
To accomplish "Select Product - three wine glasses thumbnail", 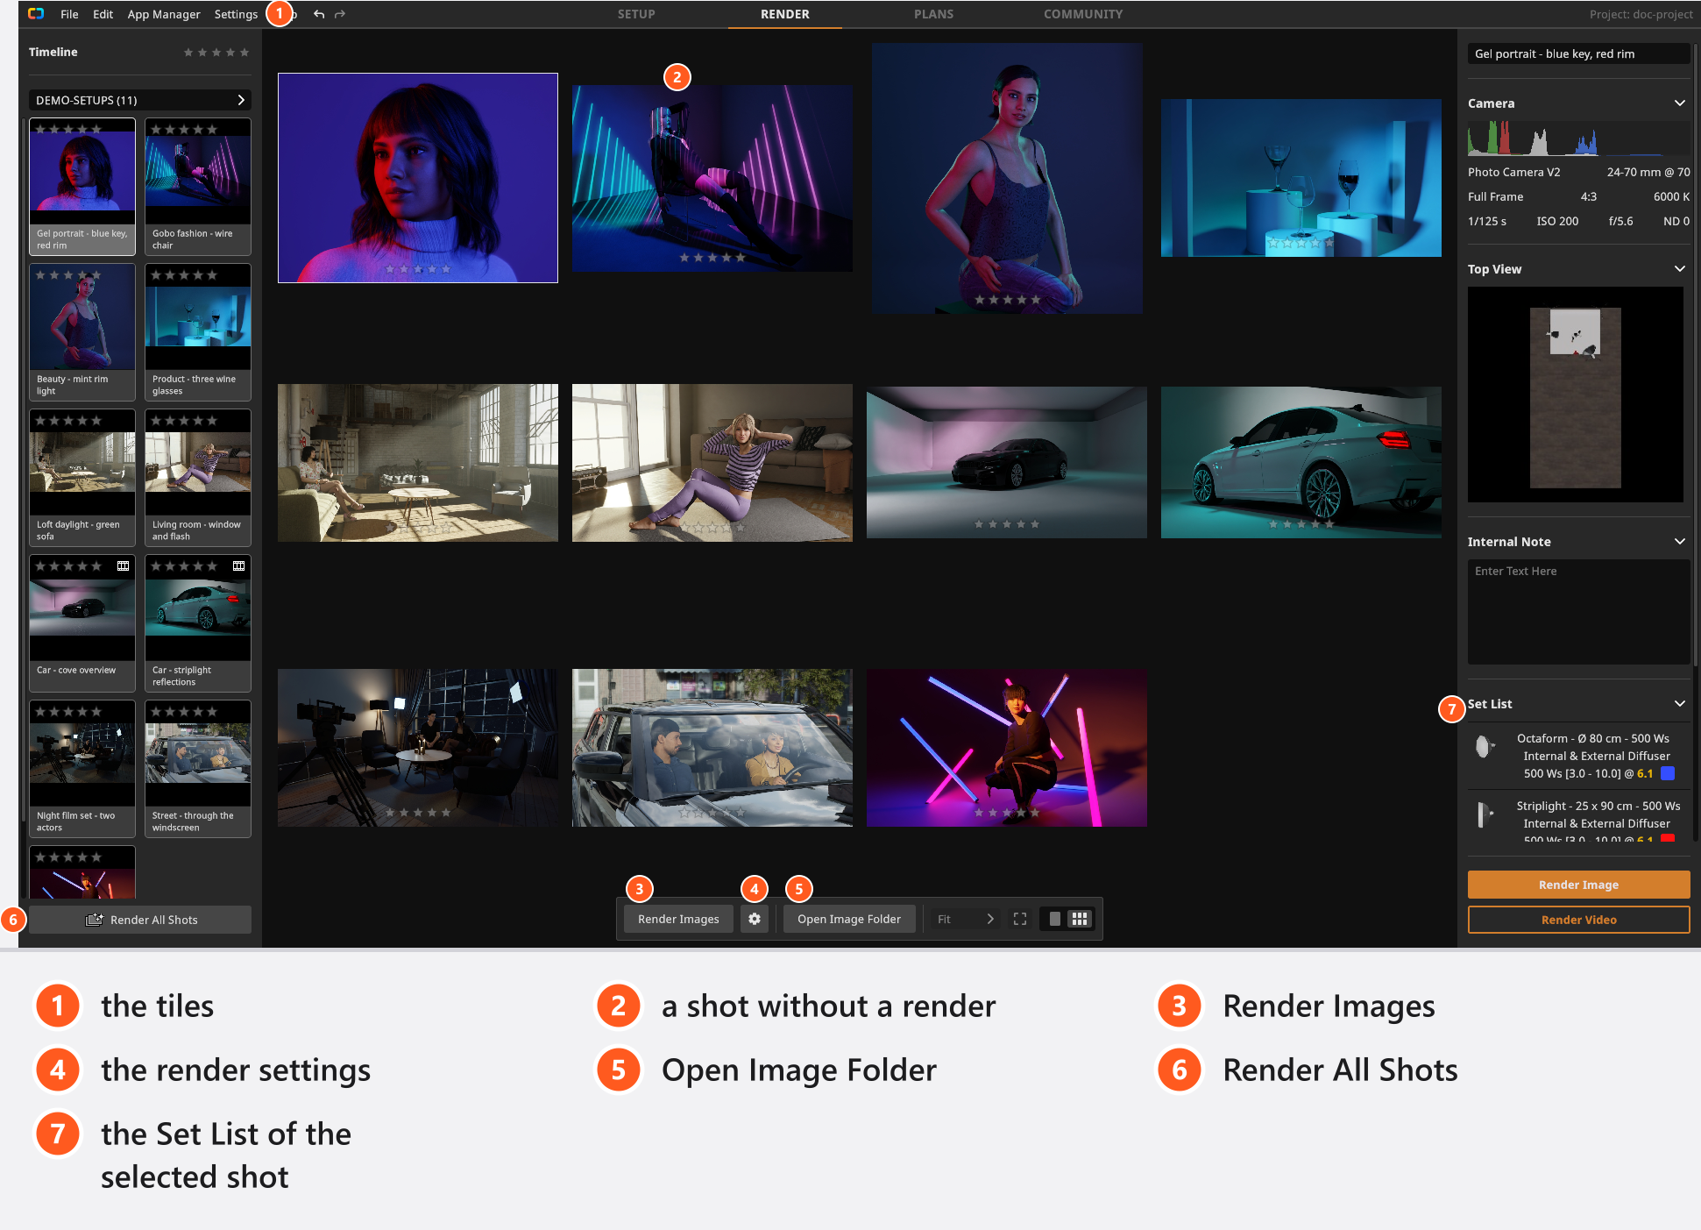I will point(198,332).
